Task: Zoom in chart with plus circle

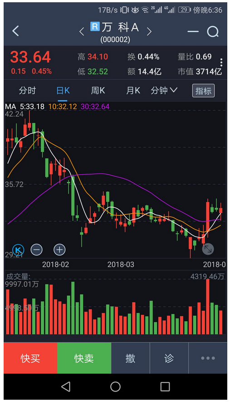Action: click(59, 250)
